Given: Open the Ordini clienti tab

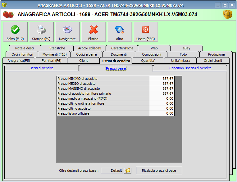Looking at the screenshot, I should [x=213, y=61].
